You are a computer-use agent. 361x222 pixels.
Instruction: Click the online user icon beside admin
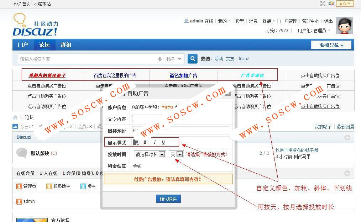19,202
